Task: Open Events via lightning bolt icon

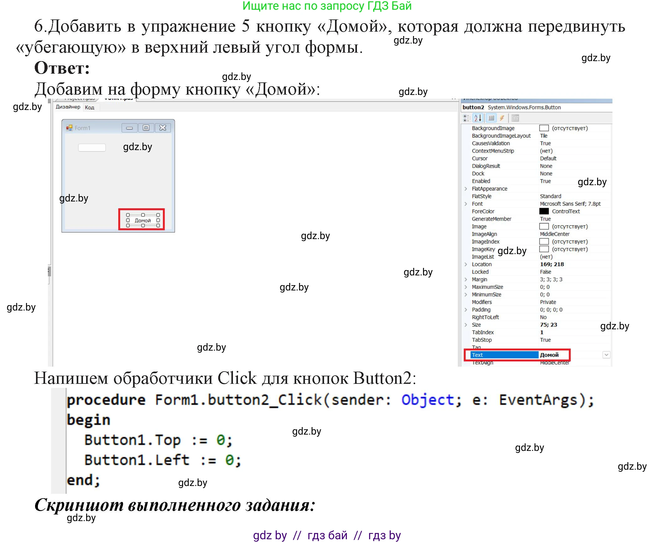Action: click(x=502, y=118)
